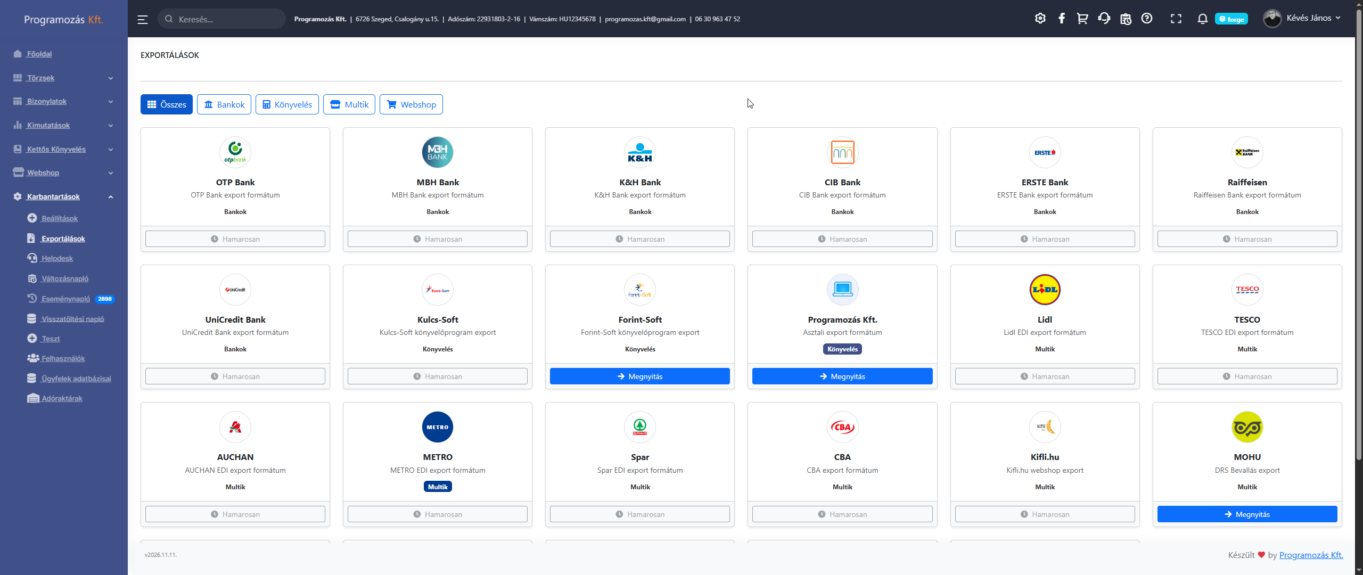Open notifications bell icon
Image resolution: width=1363 pixels, height=575 pixels.
pyautogui.click(x=1202, y=19)
